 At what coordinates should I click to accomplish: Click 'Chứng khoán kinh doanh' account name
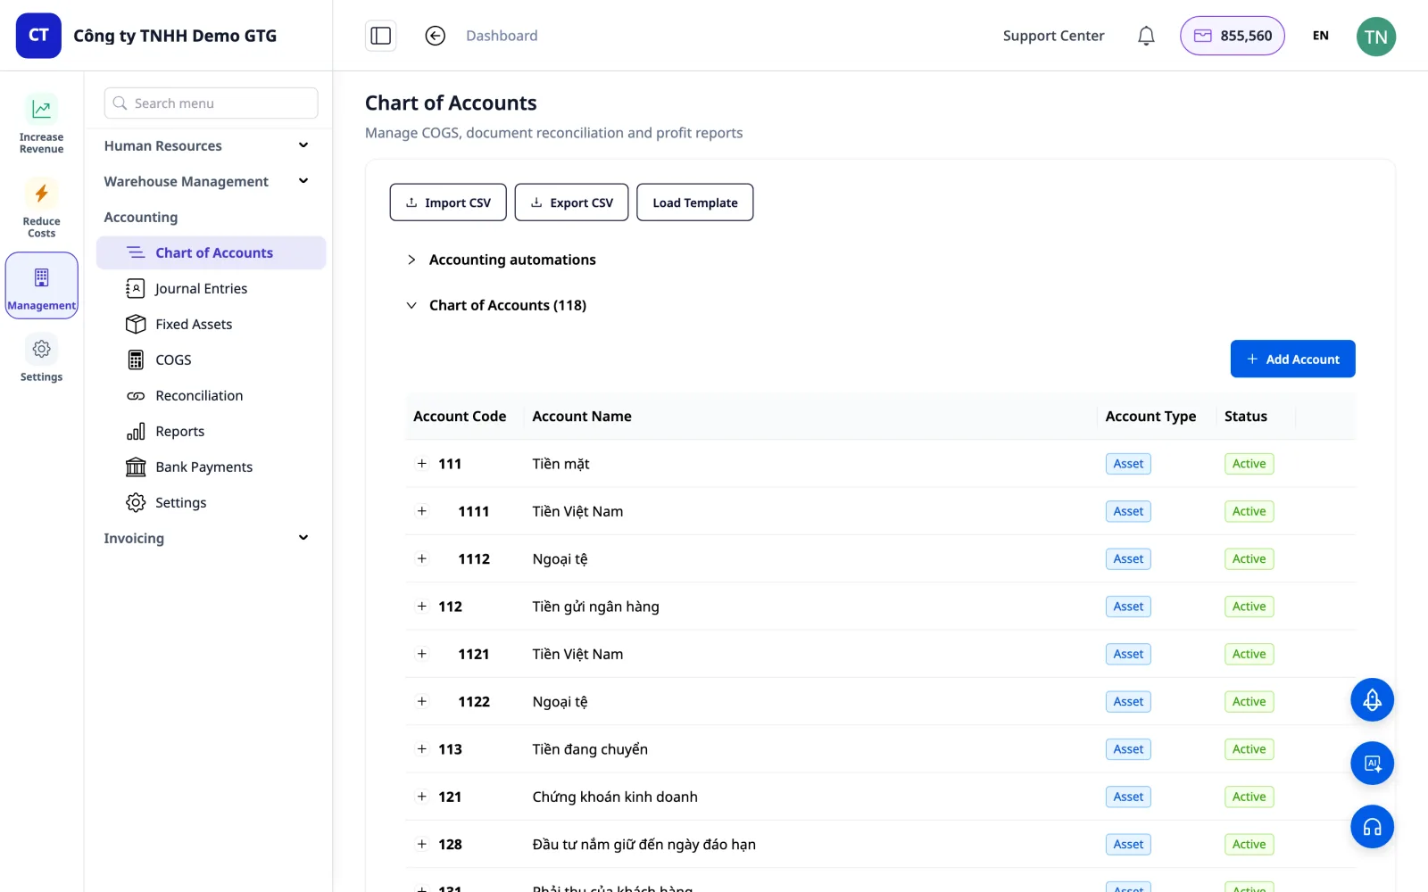click(x=615, y=797)
